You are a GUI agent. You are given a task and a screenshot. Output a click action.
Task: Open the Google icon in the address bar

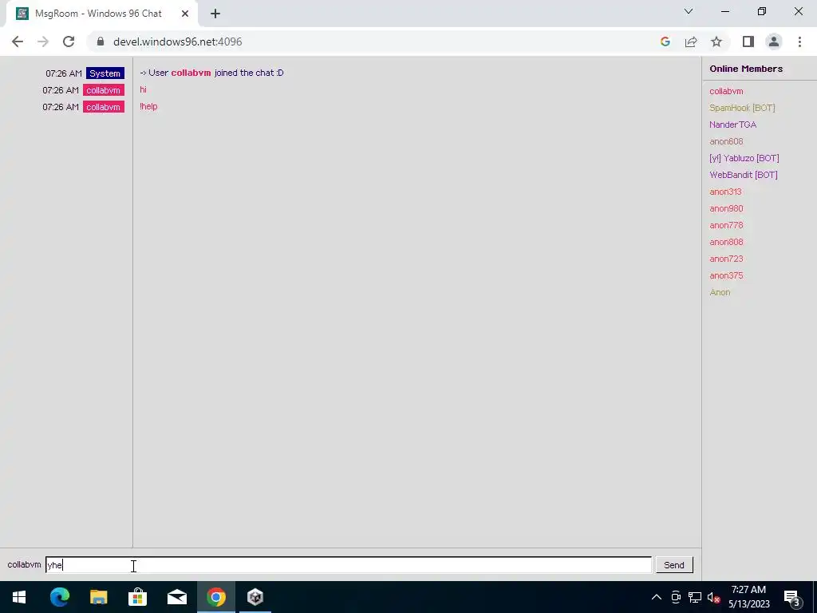tap(665, 42)
